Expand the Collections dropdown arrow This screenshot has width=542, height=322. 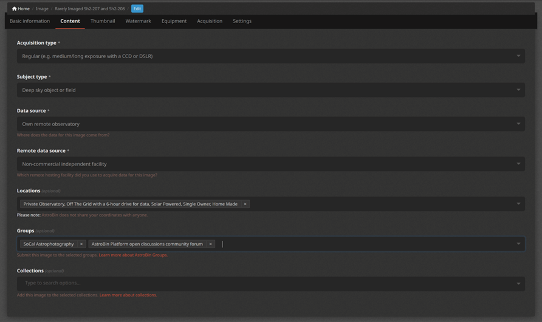click(518, 284)
